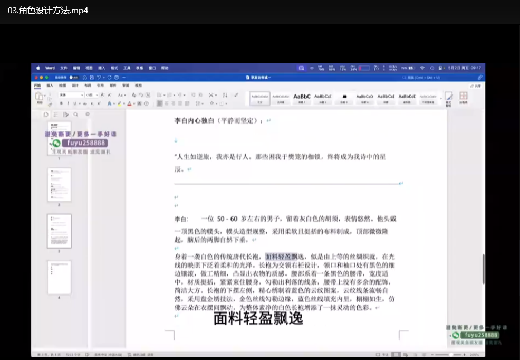Image resolution: width=520 pixels, height=360 pixels.
Task: Apply the blue text effects A
Action: click(110, 103)
